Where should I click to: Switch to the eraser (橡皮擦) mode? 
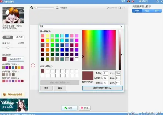coord(19,37)
